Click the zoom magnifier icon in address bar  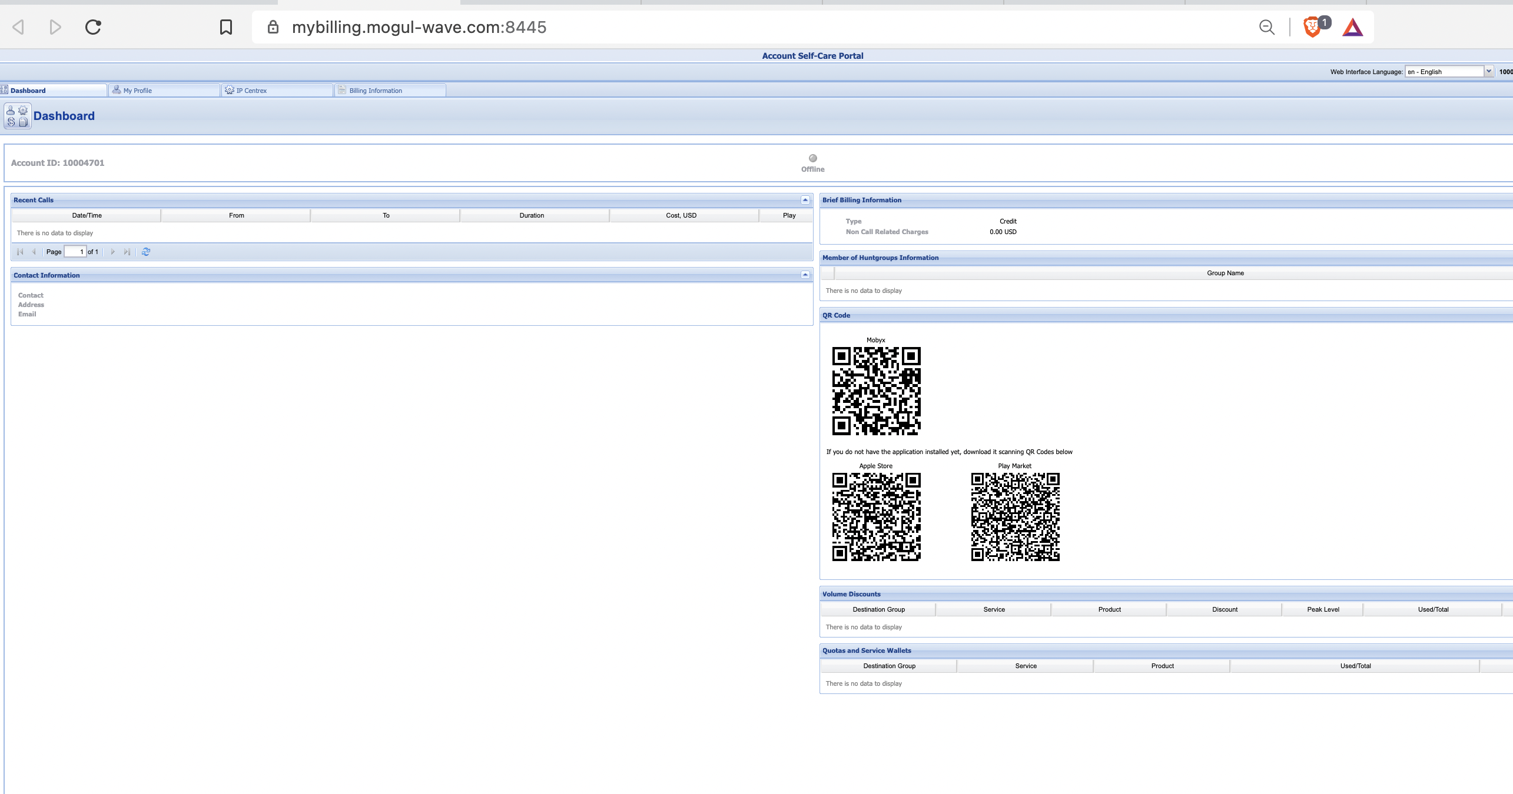point(1267,27)
